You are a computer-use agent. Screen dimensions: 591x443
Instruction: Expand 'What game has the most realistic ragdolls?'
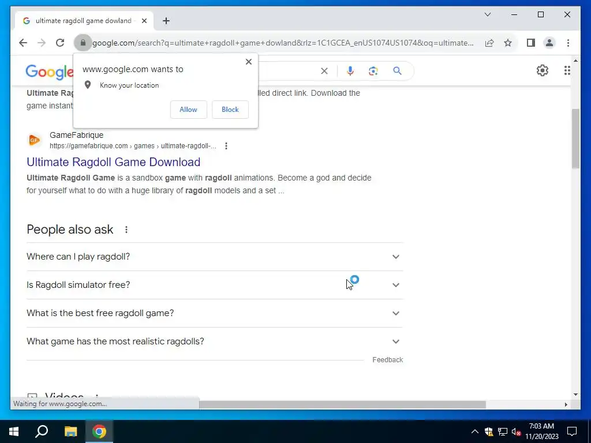pos(215,341)
